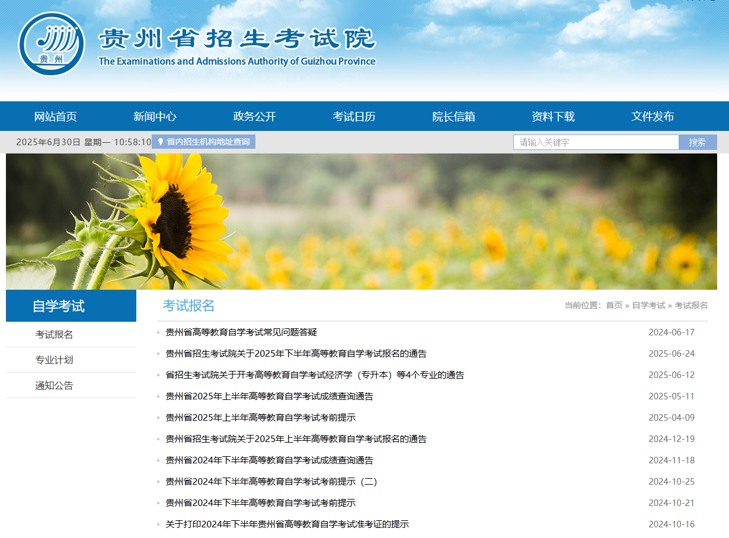Viewport: 729px width, 538px height.
Task: Select 专业计划 in the left sidebar
Action: [x=54, y=360]
